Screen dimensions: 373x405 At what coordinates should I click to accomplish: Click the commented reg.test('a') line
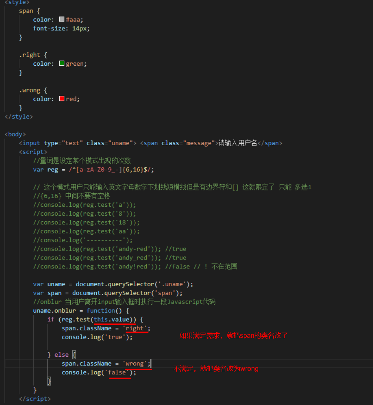click(84, 205)
